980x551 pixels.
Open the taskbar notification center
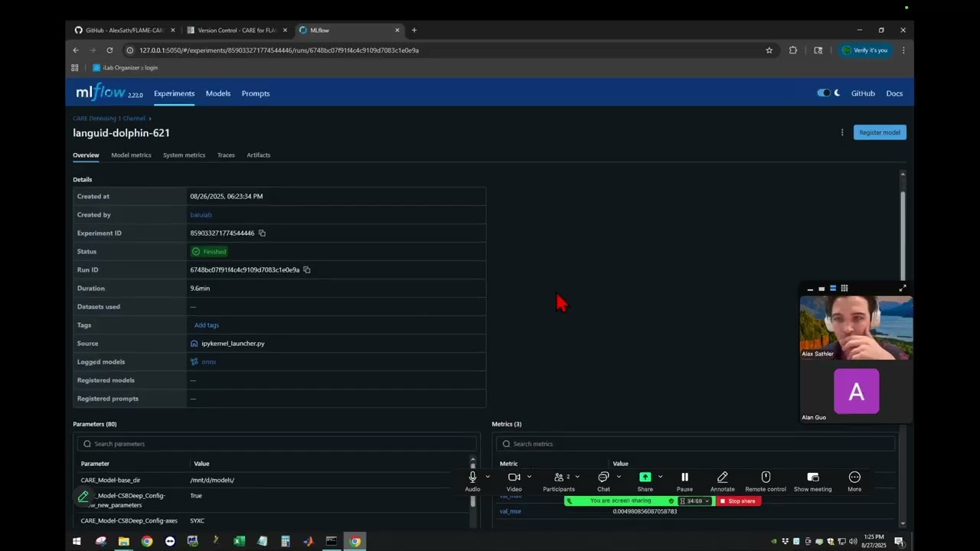pos(899,541)
